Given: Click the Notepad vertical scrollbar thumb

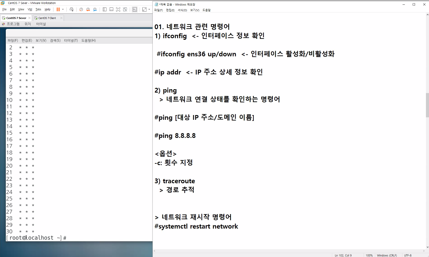Looking at the screenshot, I should pos(427,105).
